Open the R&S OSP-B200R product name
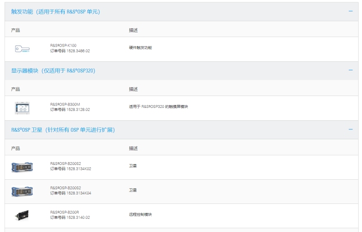 pyautogui.click(x=65, y=212)
